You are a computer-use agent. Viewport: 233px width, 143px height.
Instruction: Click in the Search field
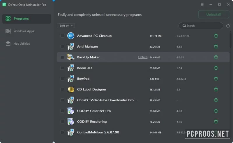[201, 26]
